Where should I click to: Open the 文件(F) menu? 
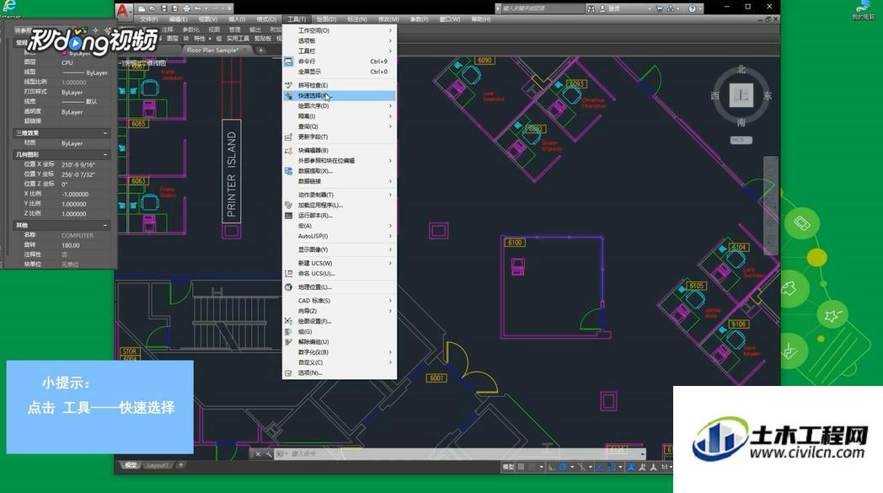pos(148,19)
